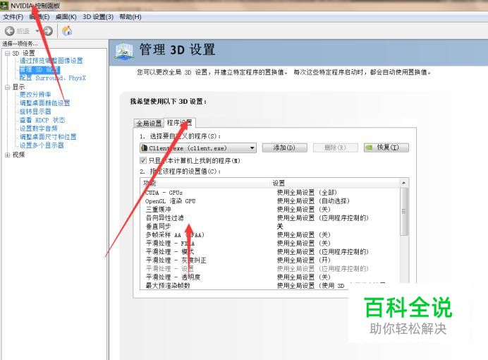
Task: Select the 各向异性过滤 setting row
Action: [x=270, y=217]
